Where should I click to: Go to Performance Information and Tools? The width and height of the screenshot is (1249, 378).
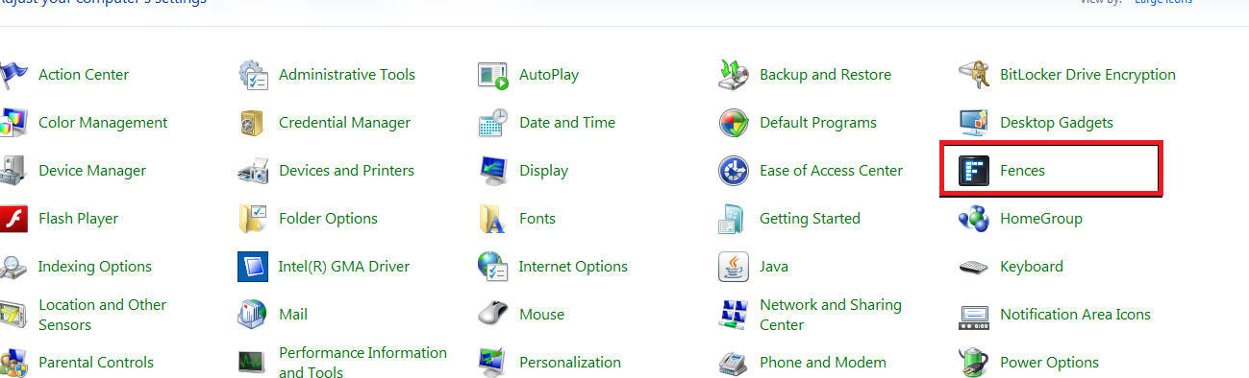(x=362, y=363)
